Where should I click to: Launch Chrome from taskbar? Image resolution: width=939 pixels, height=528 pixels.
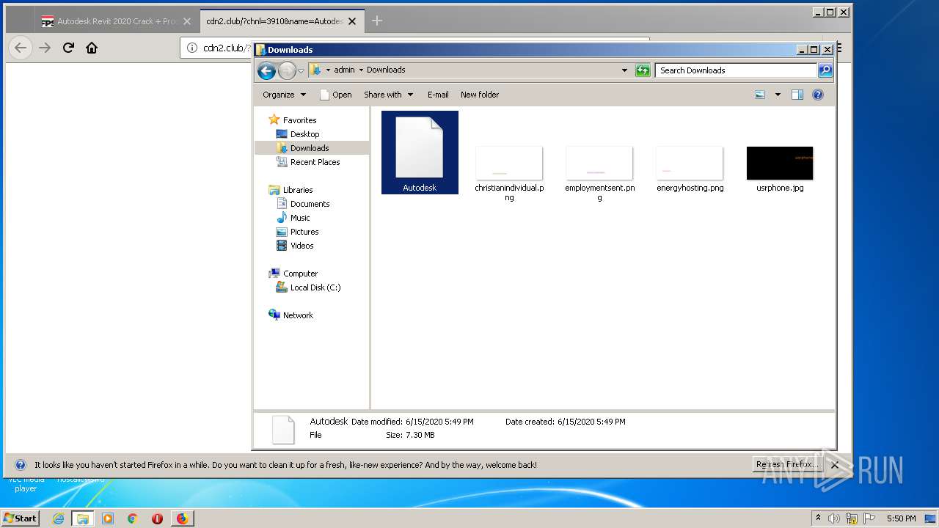[x=133, y=518]
